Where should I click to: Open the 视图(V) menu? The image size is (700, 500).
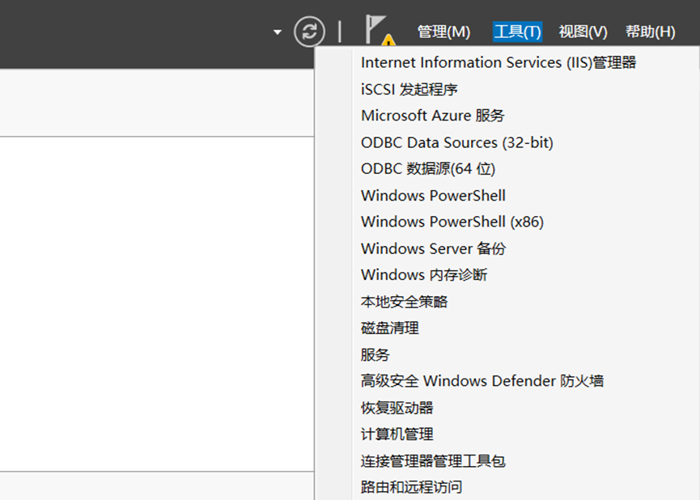pos(583,32)
